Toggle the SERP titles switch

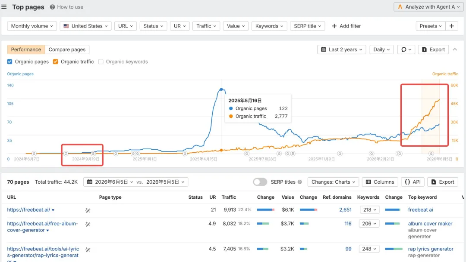260,182
